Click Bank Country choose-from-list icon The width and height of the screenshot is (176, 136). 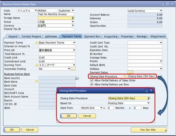(x=77, y=78)
